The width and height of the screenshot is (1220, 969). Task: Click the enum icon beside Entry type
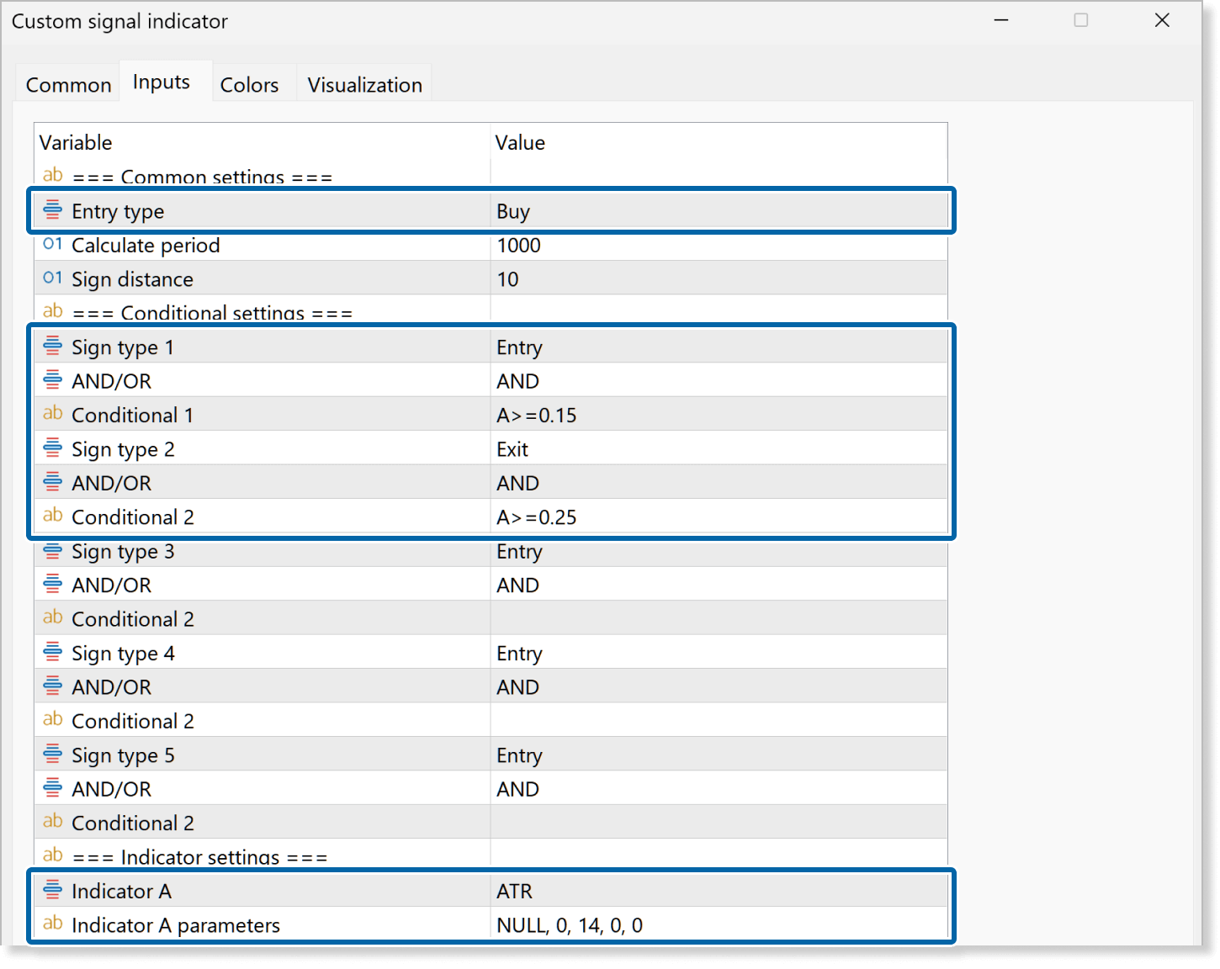[52, 210]
